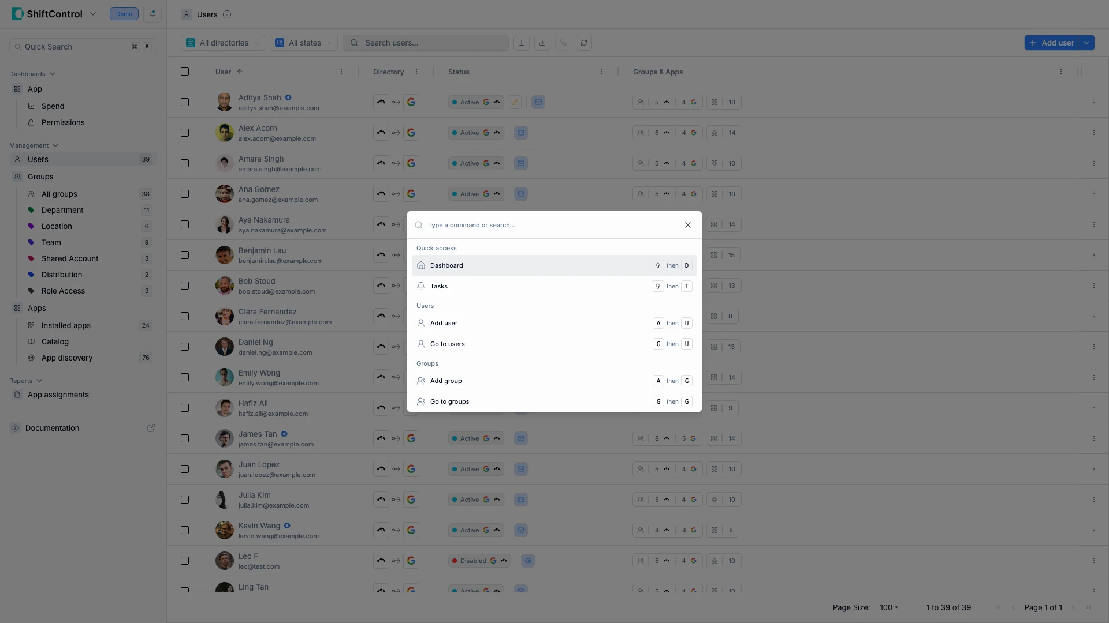The height and width of the screenshot is (623, 1109).
Task: Click the download export icon
Action: pos(542,43)
